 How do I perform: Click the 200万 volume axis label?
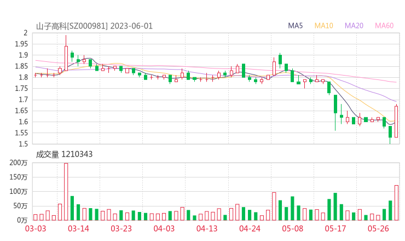[19, 163]
